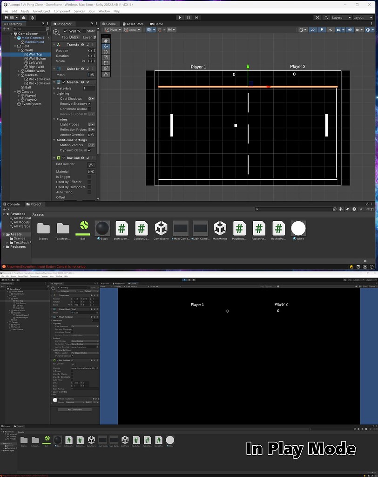Click the Transform component help icon
378x477 pixels.
coord(82,44)
